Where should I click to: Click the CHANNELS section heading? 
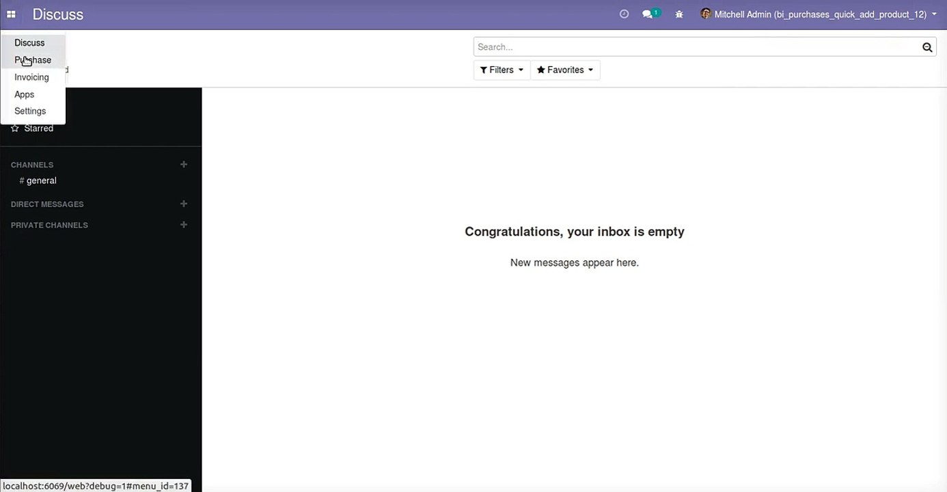[x=32, y=165]
